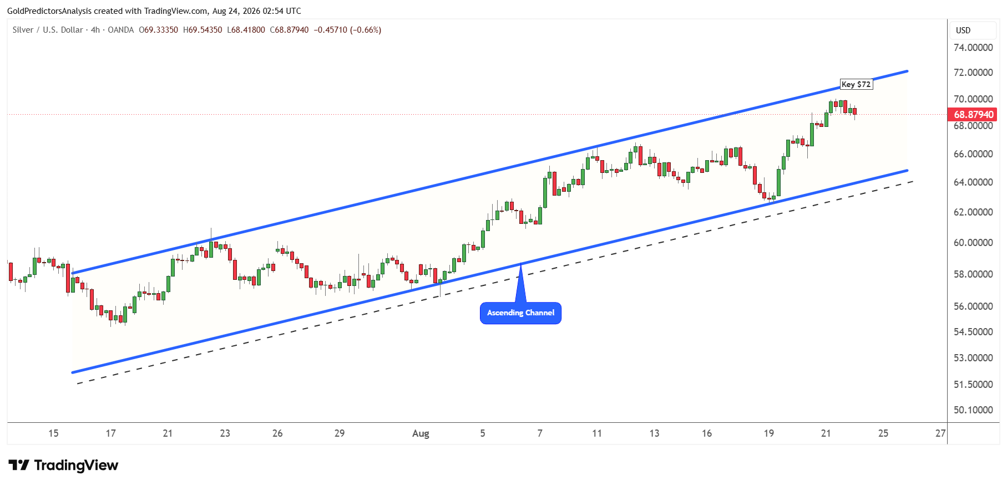Click the latest red candlestick
This screenshot has width=1007, height=486.
[854, 112]
